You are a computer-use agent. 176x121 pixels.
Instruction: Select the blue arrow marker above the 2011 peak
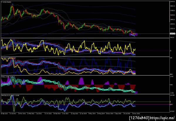point(12,4)
